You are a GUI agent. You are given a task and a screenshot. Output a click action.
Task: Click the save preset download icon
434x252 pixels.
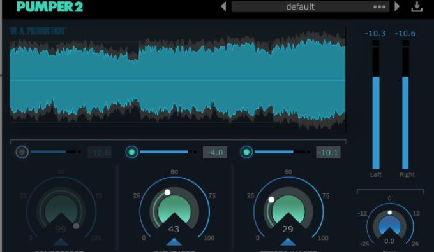click(417, 7)
